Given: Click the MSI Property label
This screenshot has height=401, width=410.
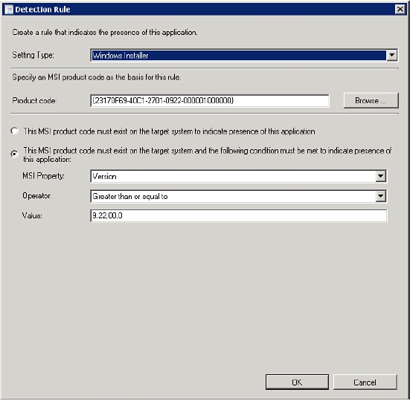Looking at the screenshot, I should click(43, 176).
